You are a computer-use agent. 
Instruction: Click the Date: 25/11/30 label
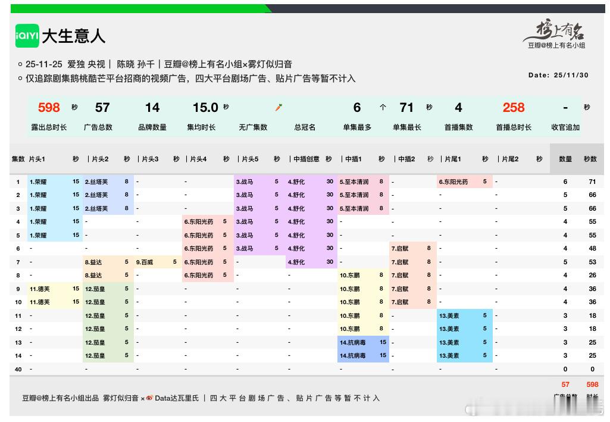[x=558, y=75]
